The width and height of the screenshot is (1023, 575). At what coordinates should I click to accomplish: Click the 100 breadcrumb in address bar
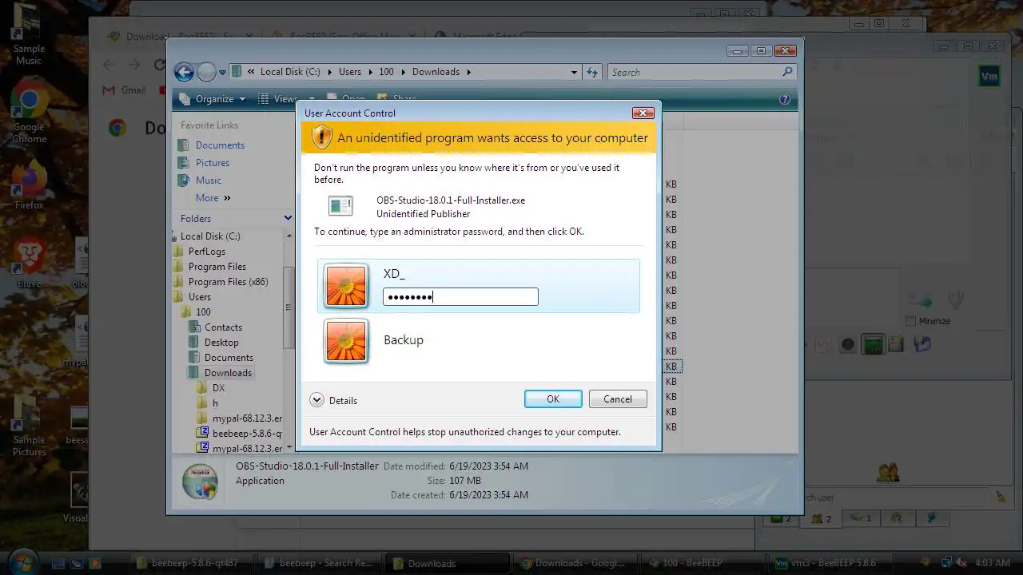pos(386,72)
